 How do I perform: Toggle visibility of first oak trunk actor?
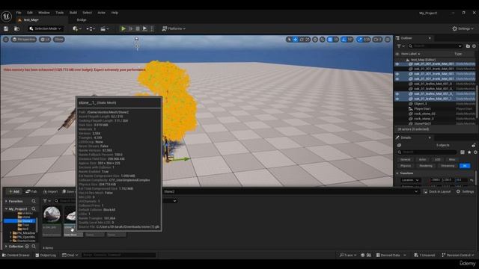397,64
